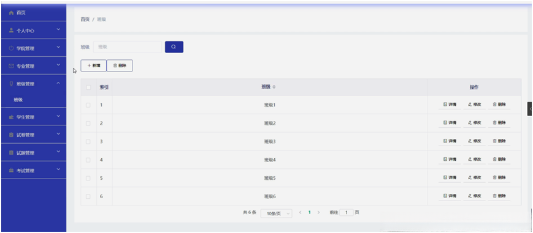
Task: Expand 试题管理 with its chevron
Action: tap(58, 152)
